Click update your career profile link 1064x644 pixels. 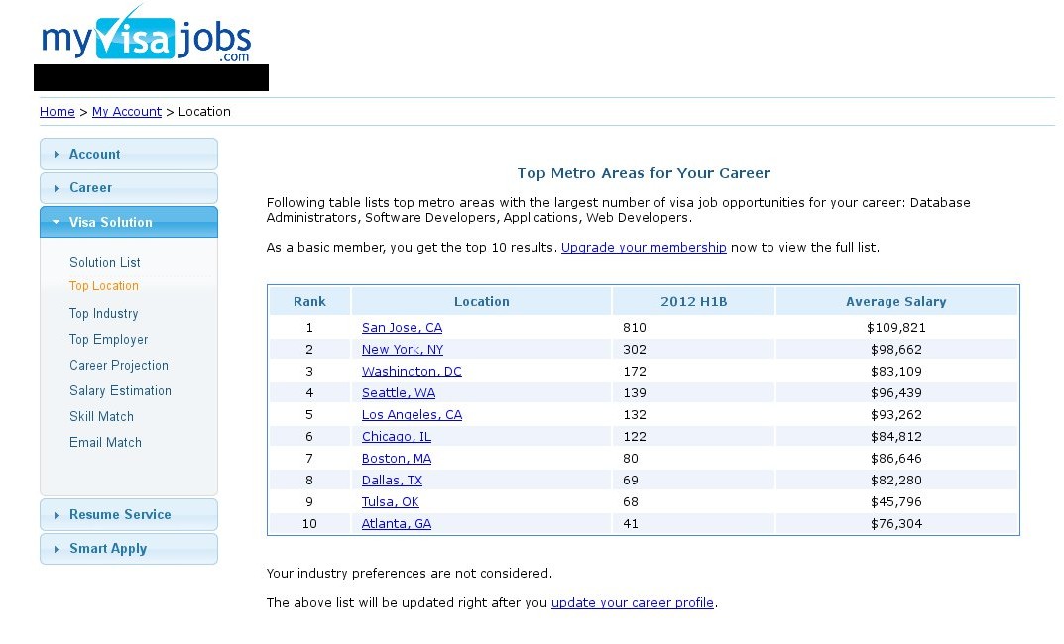pos(632,603)
